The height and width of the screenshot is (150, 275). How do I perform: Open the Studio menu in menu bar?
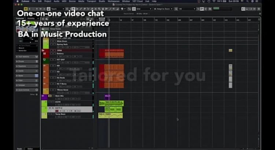102,1
